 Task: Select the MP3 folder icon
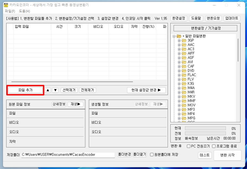[184, 110]
